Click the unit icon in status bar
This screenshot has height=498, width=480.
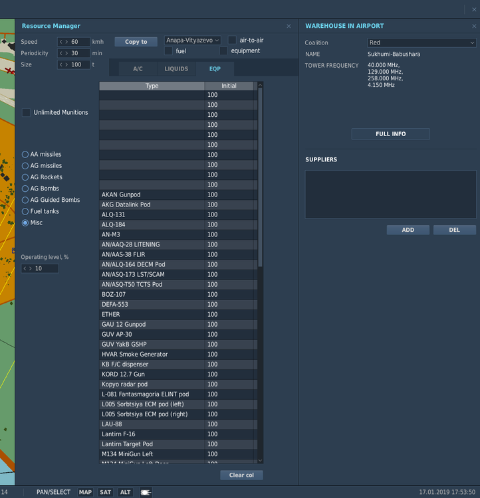coord(146,492)
